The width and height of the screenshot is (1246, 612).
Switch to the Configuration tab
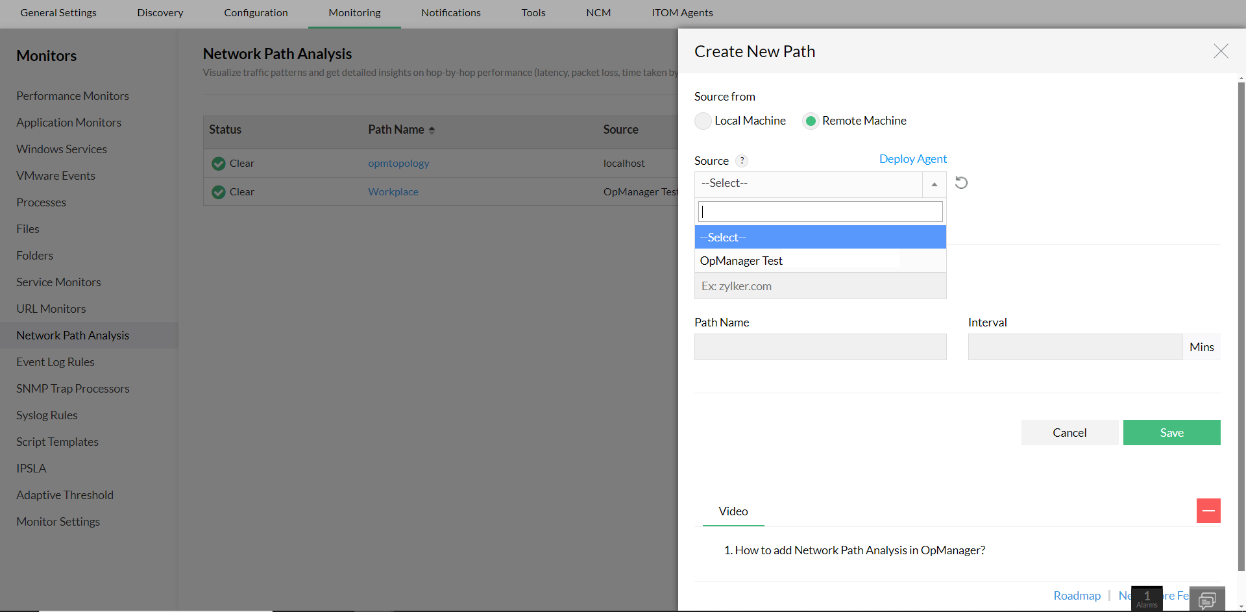tap(255, 12)
